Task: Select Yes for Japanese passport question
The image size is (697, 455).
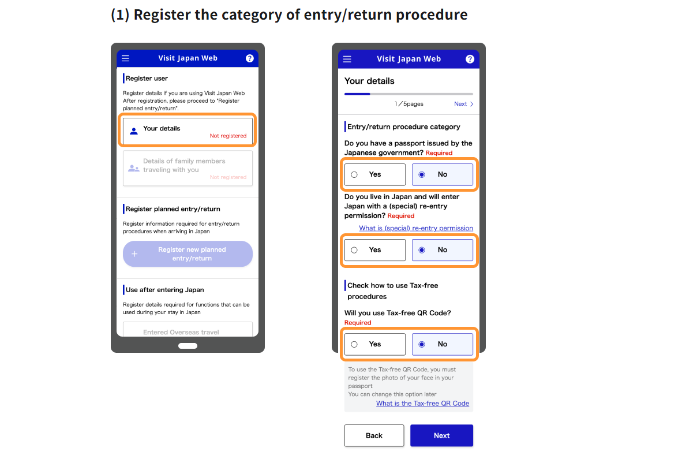Action: [x=374, y=174]
